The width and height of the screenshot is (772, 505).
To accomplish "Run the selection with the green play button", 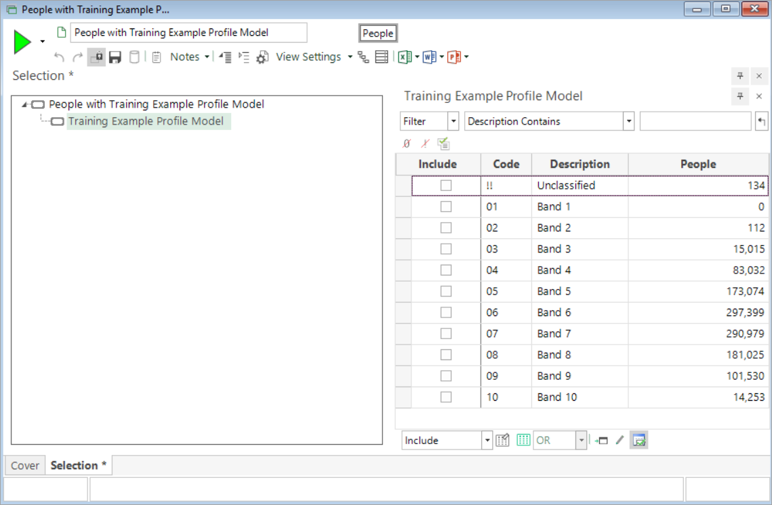I will click(x=22, y=42).
